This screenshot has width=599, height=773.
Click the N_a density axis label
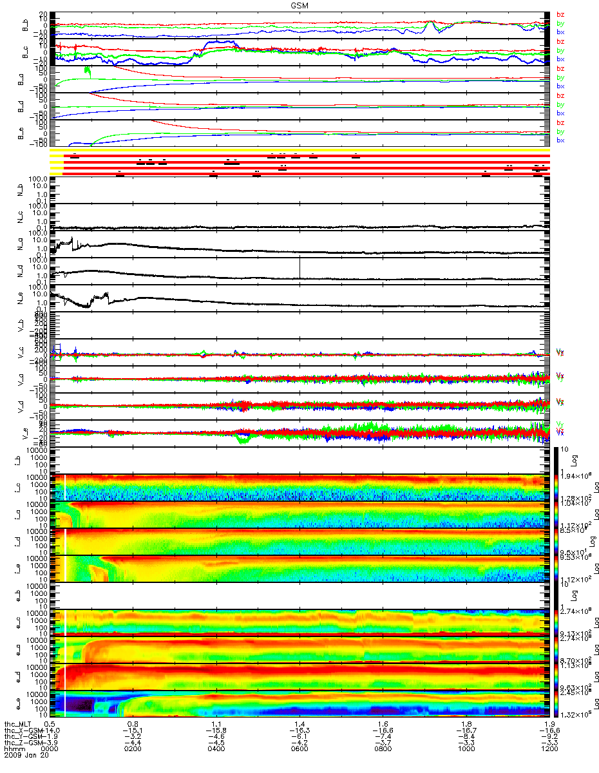click(21, 244)
